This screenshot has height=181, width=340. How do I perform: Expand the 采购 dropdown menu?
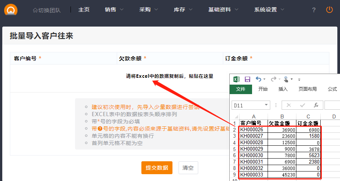(x=148, y=9)
